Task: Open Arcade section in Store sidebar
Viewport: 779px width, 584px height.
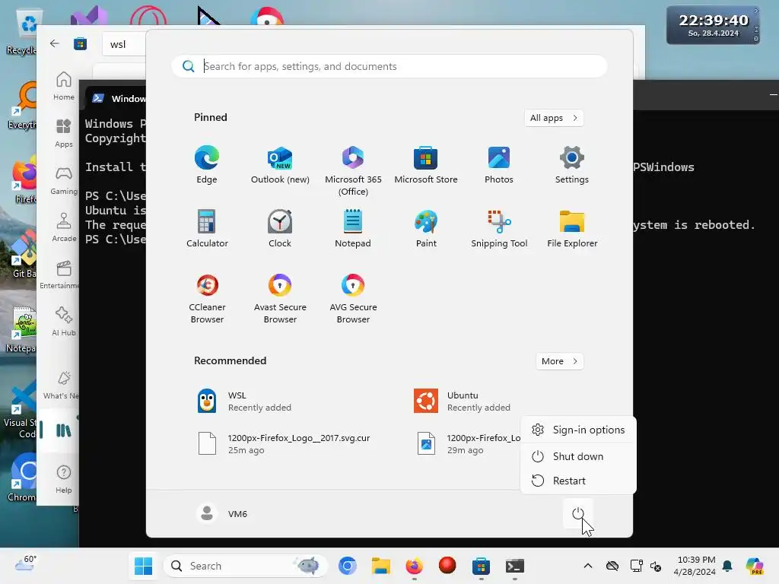Action: pos(64,227)
